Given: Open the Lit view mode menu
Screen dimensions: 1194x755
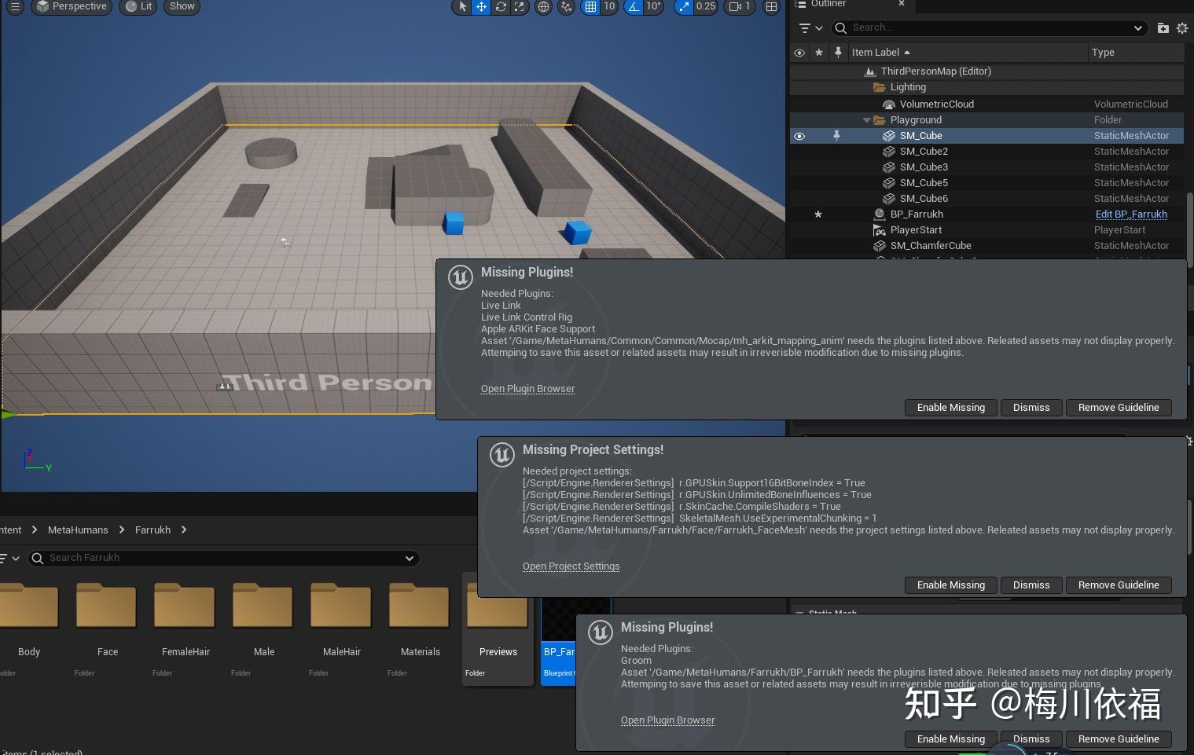Looking at the screenshot, I should tap(138, 6).
